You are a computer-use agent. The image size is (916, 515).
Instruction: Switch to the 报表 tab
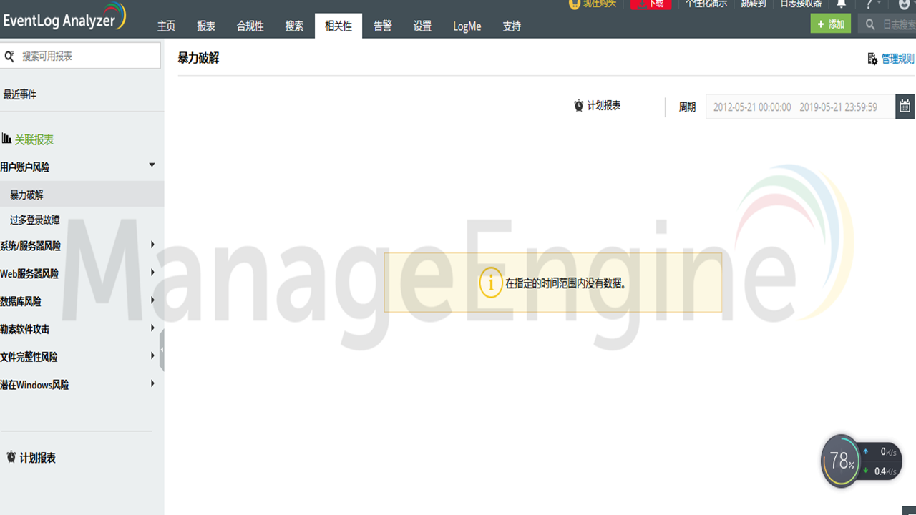pyautogui.click(x=205, y=26)
